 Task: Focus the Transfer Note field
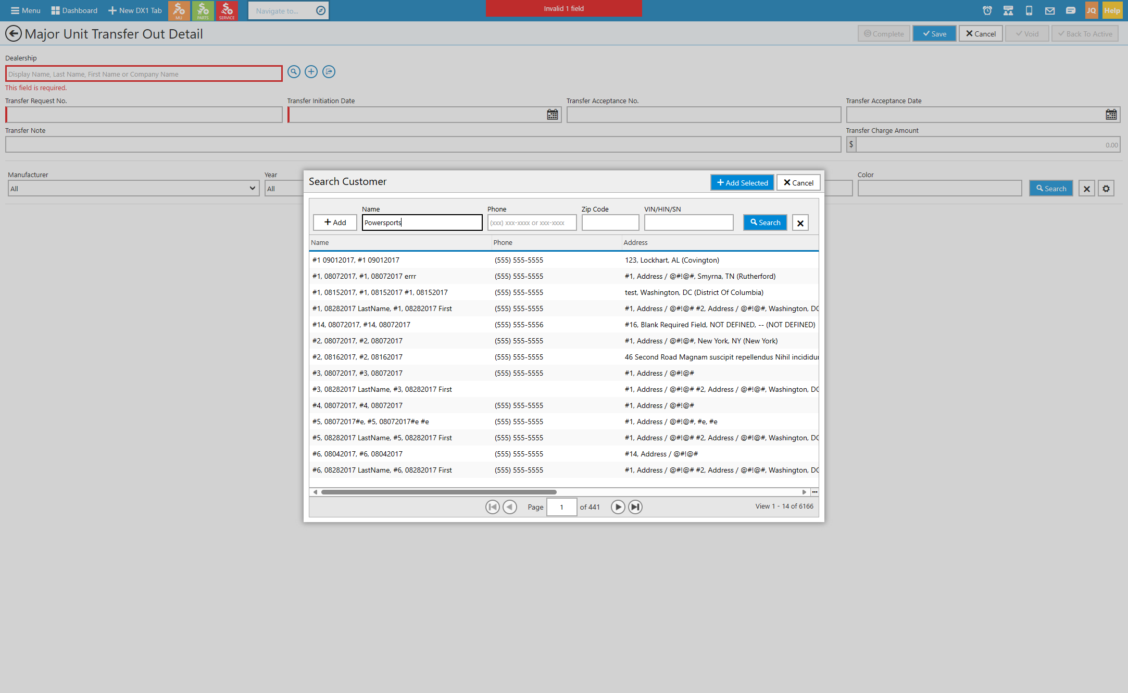click(x=423, y=144)
